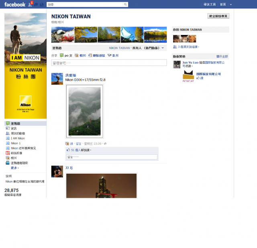Select the link share option
This screenshot has height=248, width=257.
(97, 55)
